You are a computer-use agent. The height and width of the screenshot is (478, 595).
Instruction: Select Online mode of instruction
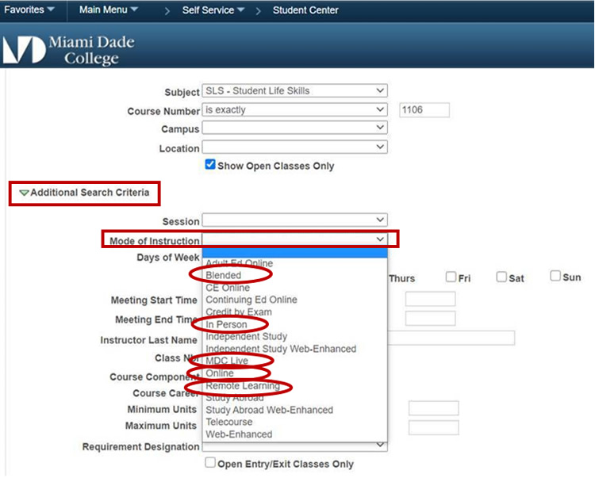pos(220,373)
